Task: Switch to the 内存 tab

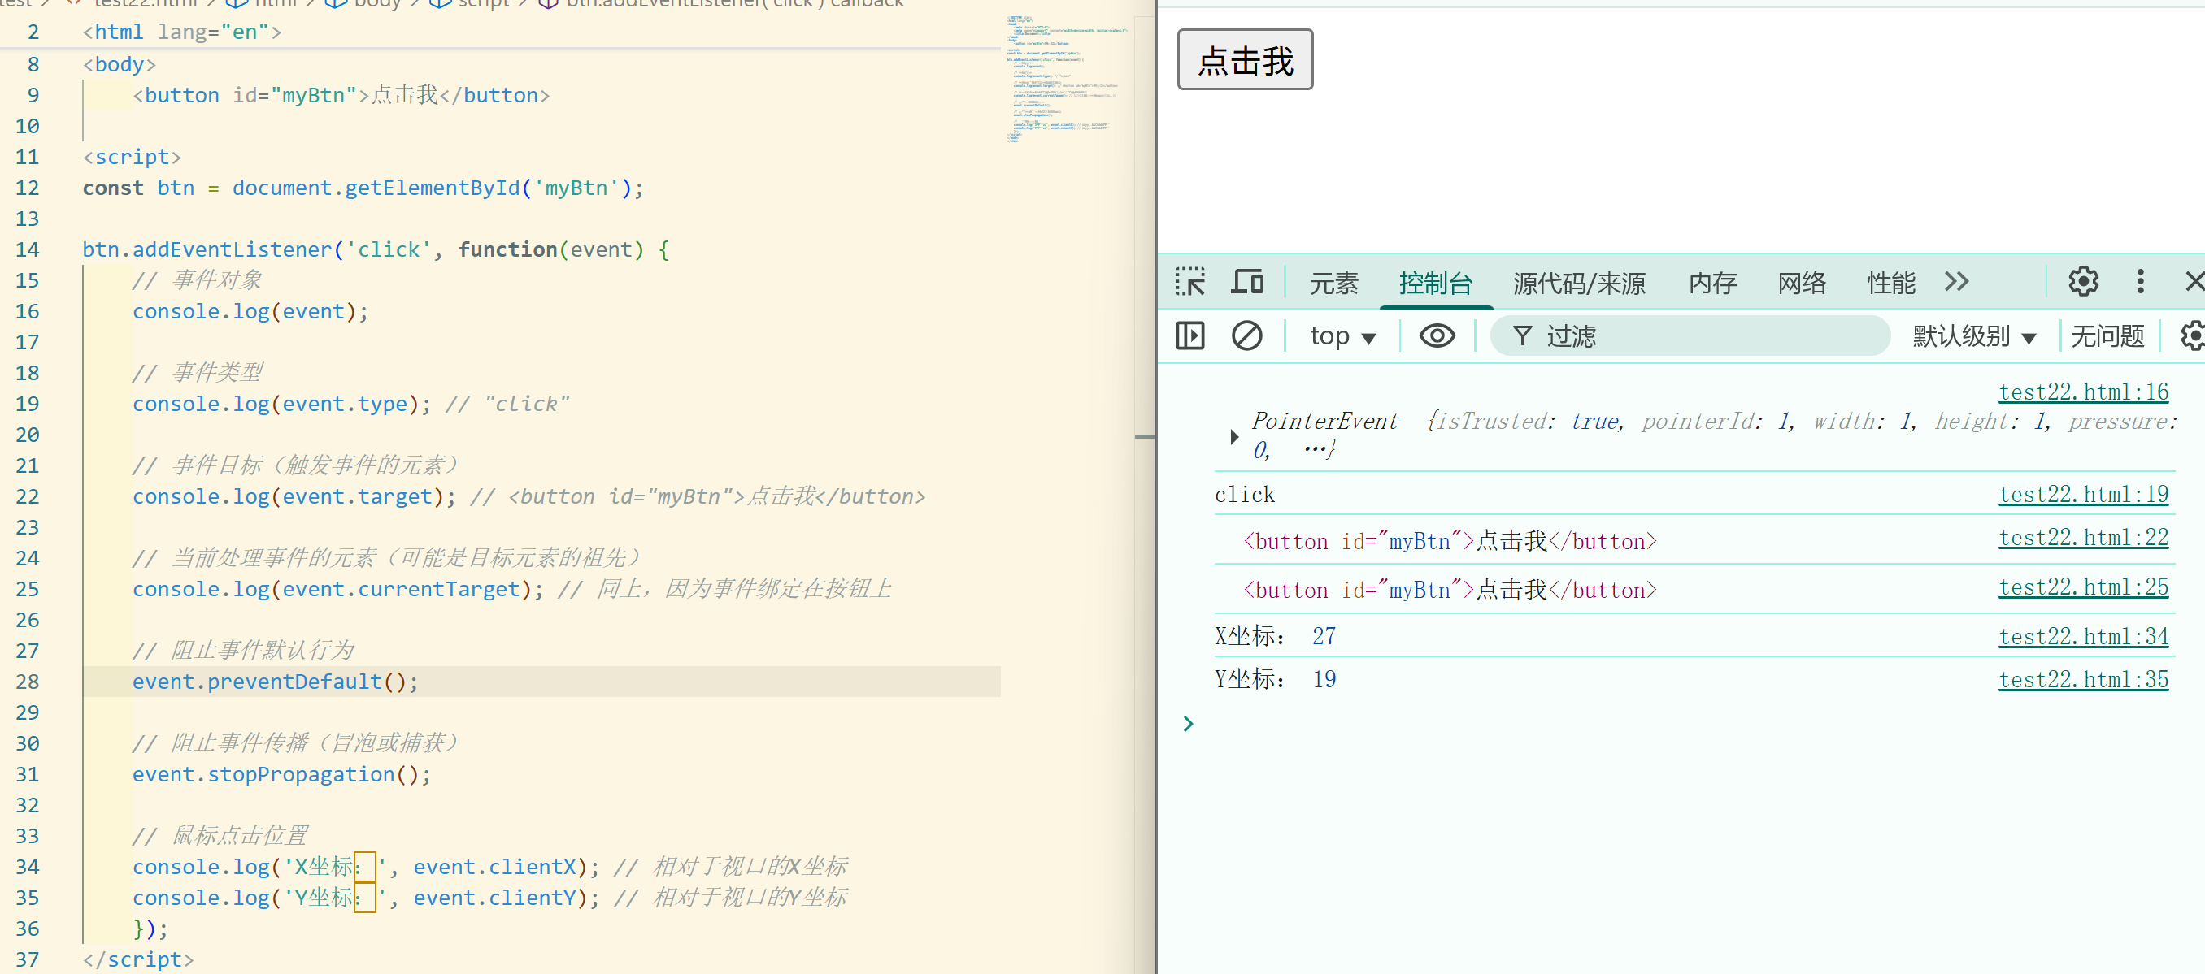Action: pyautogui.click(x=1712, y=282)
